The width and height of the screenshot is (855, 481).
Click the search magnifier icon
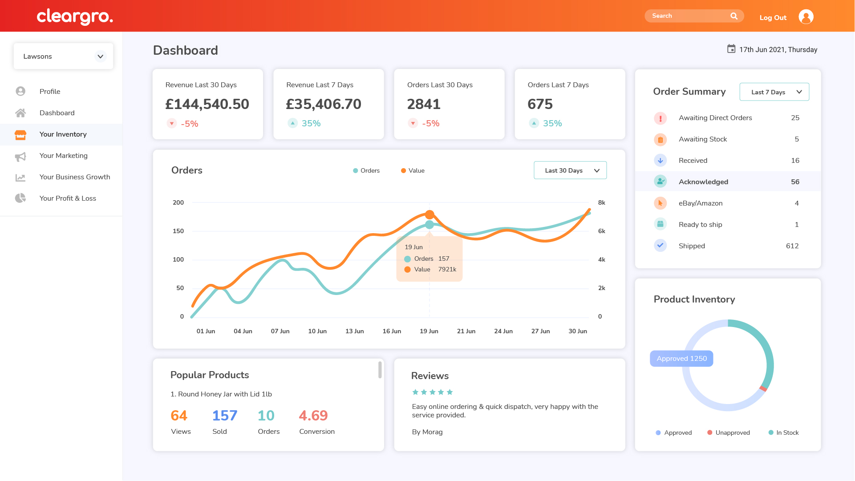click(734, 16)
